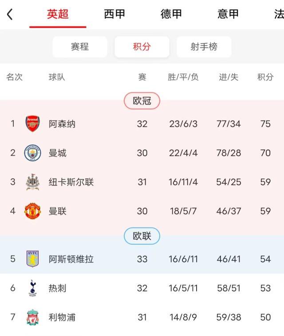Image resolution: width=284 pixels, height=336 pixels.
Task: Switch to the 意甲 league tab
Action: coord(228,14)
